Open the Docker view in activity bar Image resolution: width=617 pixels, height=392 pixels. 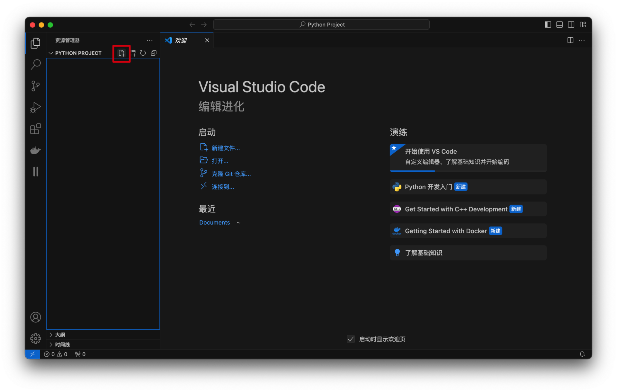tap(35, 150)
